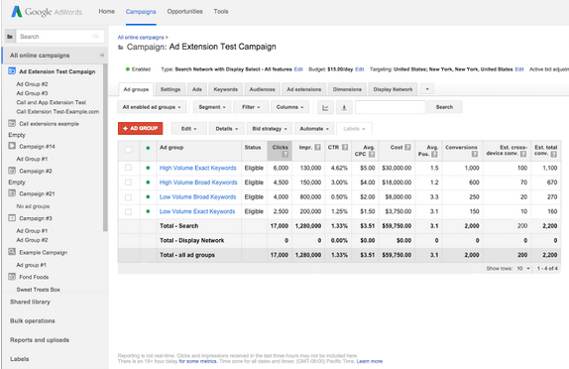Click the Campaign #2 icon
The image size is (569, 369).
12,171
